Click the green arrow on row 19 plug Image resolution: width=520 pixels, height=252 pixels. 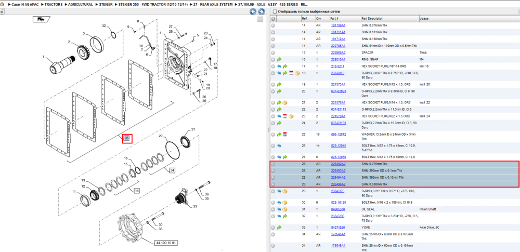[279, 85]
